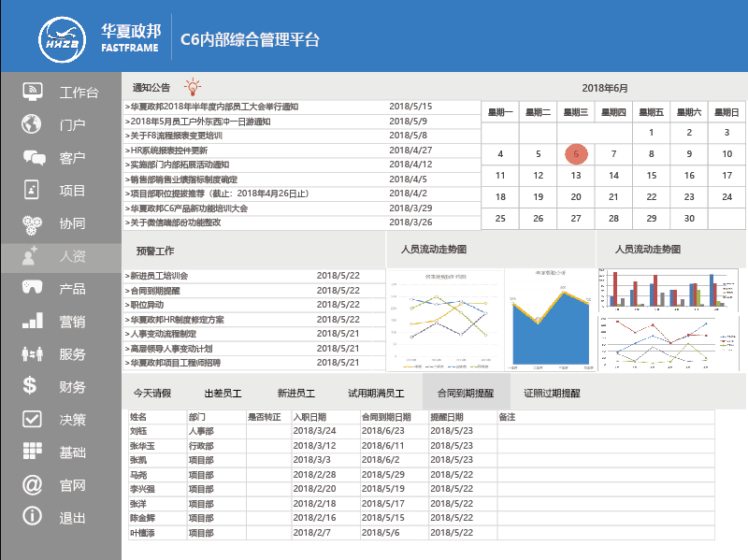The height and width of the screenshot is (560, 748).
Task: Click the 协同 gears icon
Action: [x=33, y=223]
